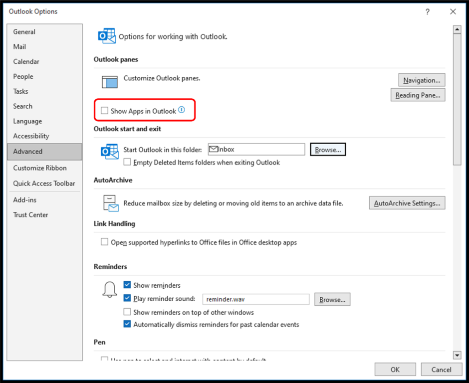Open the Trust Center settings page
This screenshot has width=469, height=383.
30,214
